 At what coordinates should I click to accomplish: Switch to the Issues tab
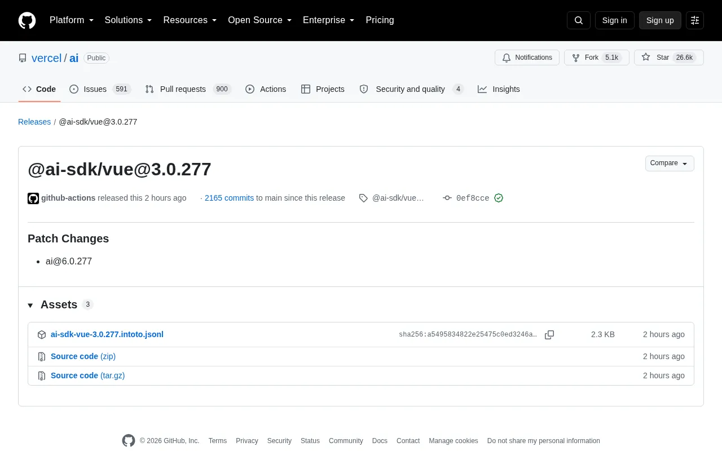point(100,89)
